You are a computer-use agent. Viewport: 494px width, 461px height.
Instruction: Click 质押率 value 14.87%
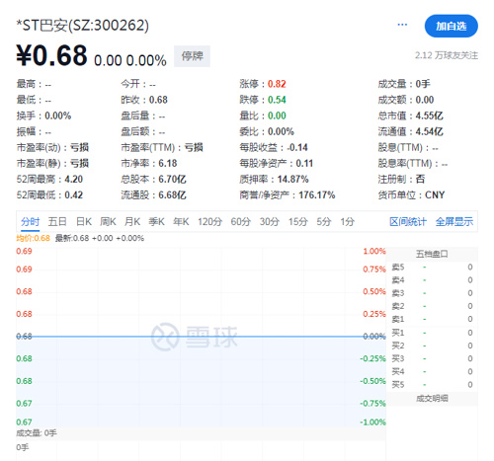(292, 180)
